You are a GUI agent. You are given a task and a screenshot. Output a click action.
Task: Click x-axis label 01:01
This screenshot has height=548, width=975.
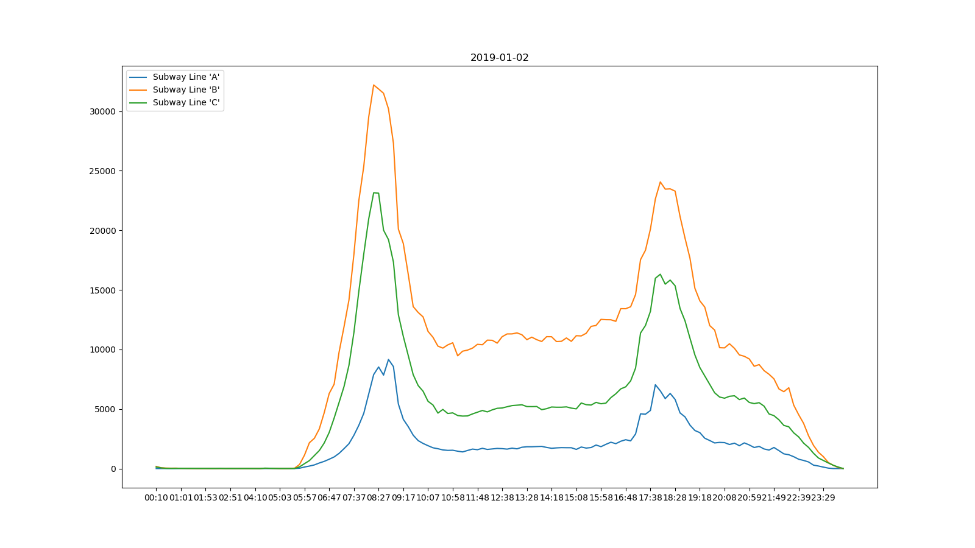(x=181, y=497)
